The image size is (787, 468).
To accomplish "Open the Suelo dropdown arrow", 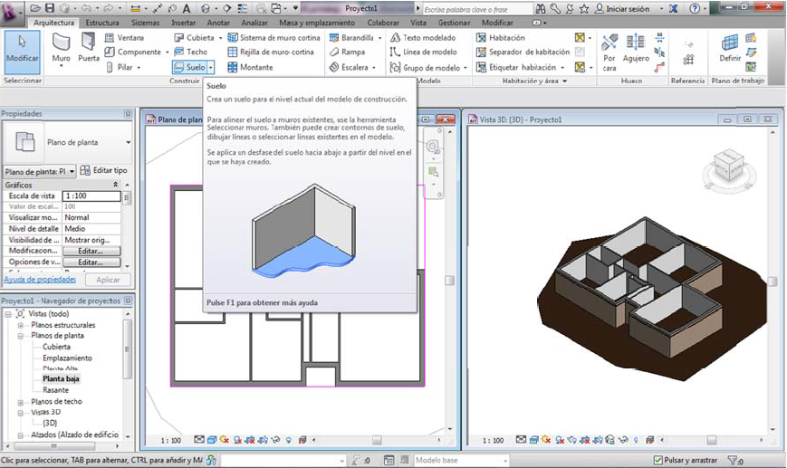I will click(x=211, y=67).
